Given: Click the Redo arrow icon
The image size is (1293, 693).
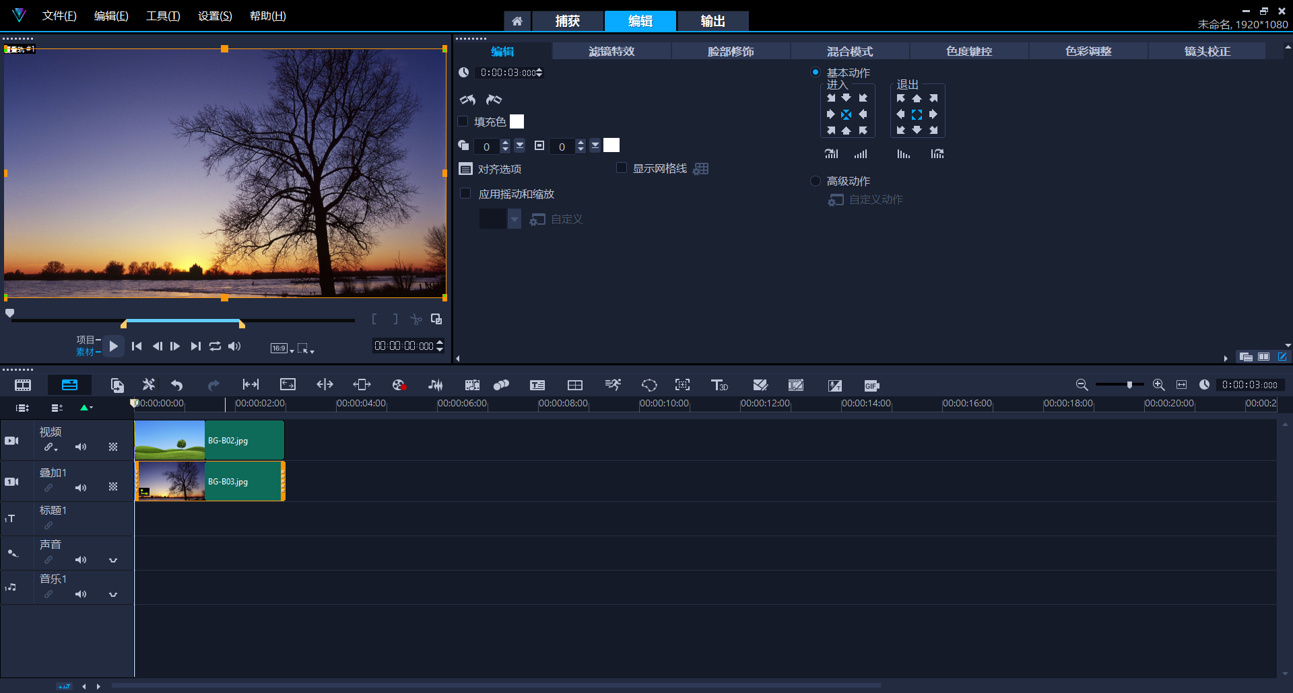Looking at the screenshot, I should coord(213,385).
